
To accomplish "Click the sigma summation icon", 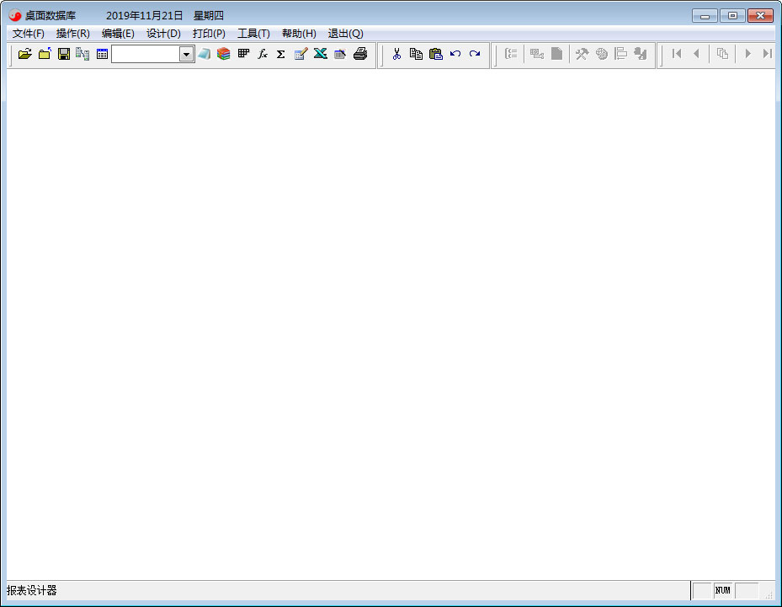I will (281, 54).
